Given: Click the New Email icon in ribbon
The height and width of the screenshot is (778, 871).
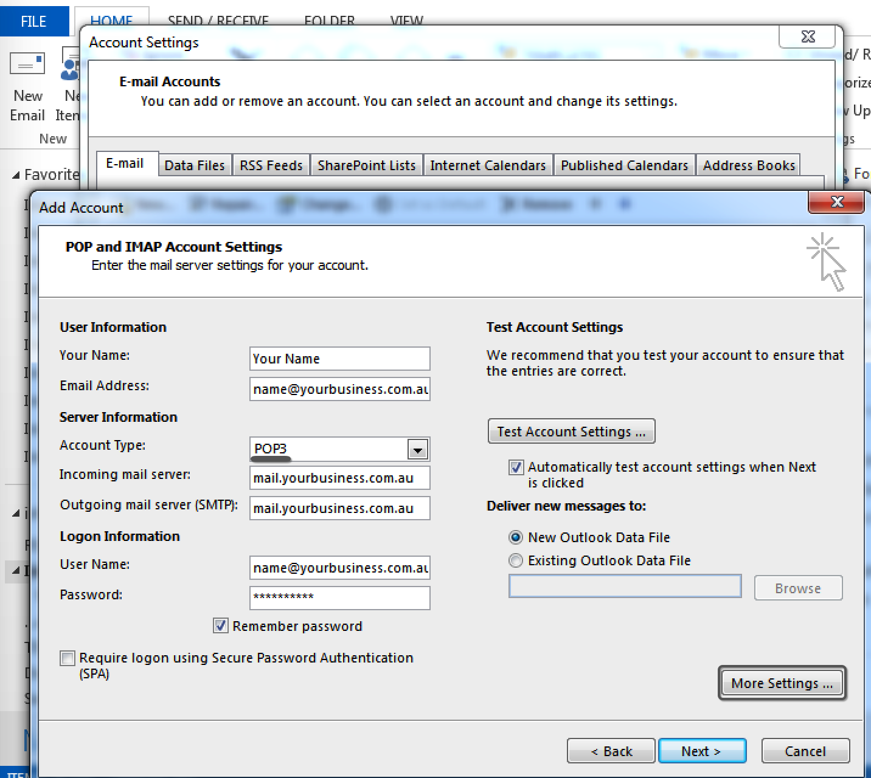Looking at the screenshot, I should 27,64.
